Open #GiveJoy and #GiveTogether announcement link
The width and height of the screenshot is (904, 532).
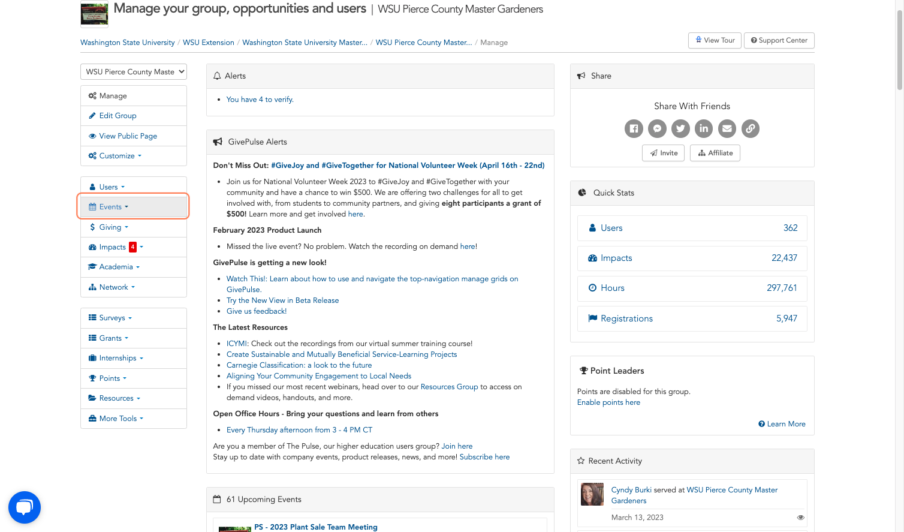pyautogui.click(x=408, y=166)
